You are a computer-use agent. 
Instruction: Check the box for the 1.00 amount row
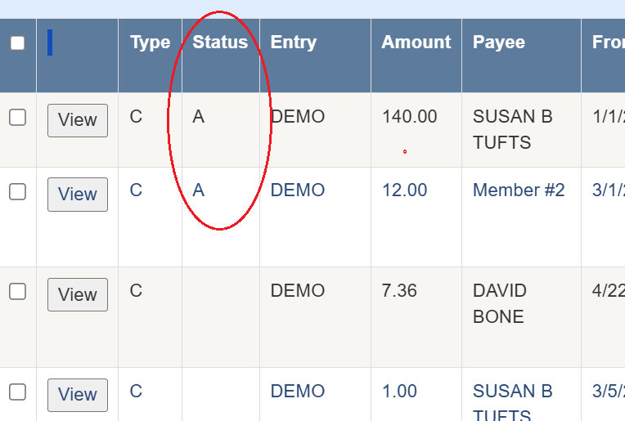17,392
